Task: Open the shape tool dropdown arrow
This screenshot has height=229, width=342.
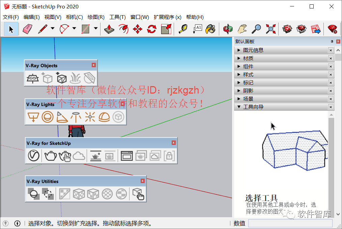Action: tap(95, 28)
